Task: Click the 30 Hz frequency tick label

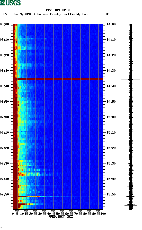Action: tap(40, 214)
